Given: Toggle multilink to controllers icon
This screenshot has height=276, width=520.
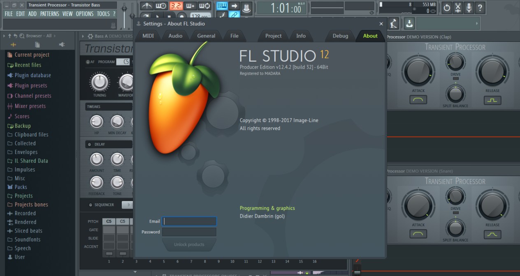Looking at the screenshot, I should (x=234, y=15).
